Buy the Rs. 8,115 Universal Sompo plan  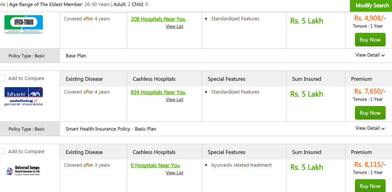pyautogui.click(x=370, y=186)
